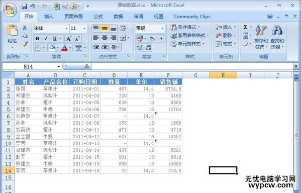Viewport: 301px width, 193px height.
Task: Open the phonetic guide 文 button
Action: point(78,47)
